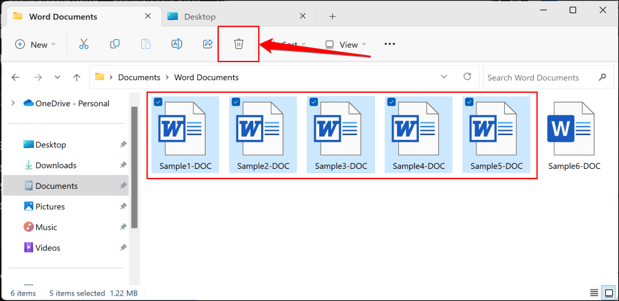Unpin Desktop using its pin icon
This screenshot has width=619, height=301.
pyautogui.click(x=123, y=145)
